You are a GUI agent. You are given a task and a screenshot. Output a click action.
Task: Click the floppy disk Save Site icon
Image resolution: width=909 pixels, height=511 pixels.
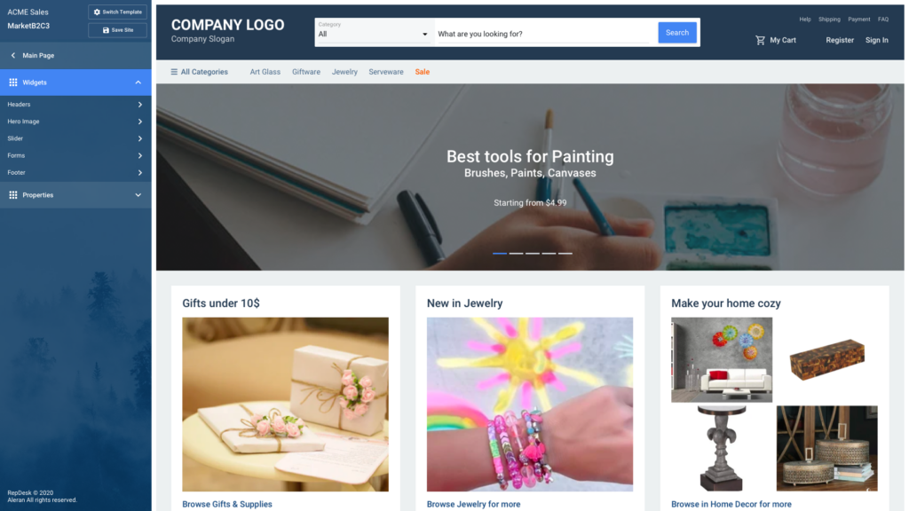coord(106,30)
